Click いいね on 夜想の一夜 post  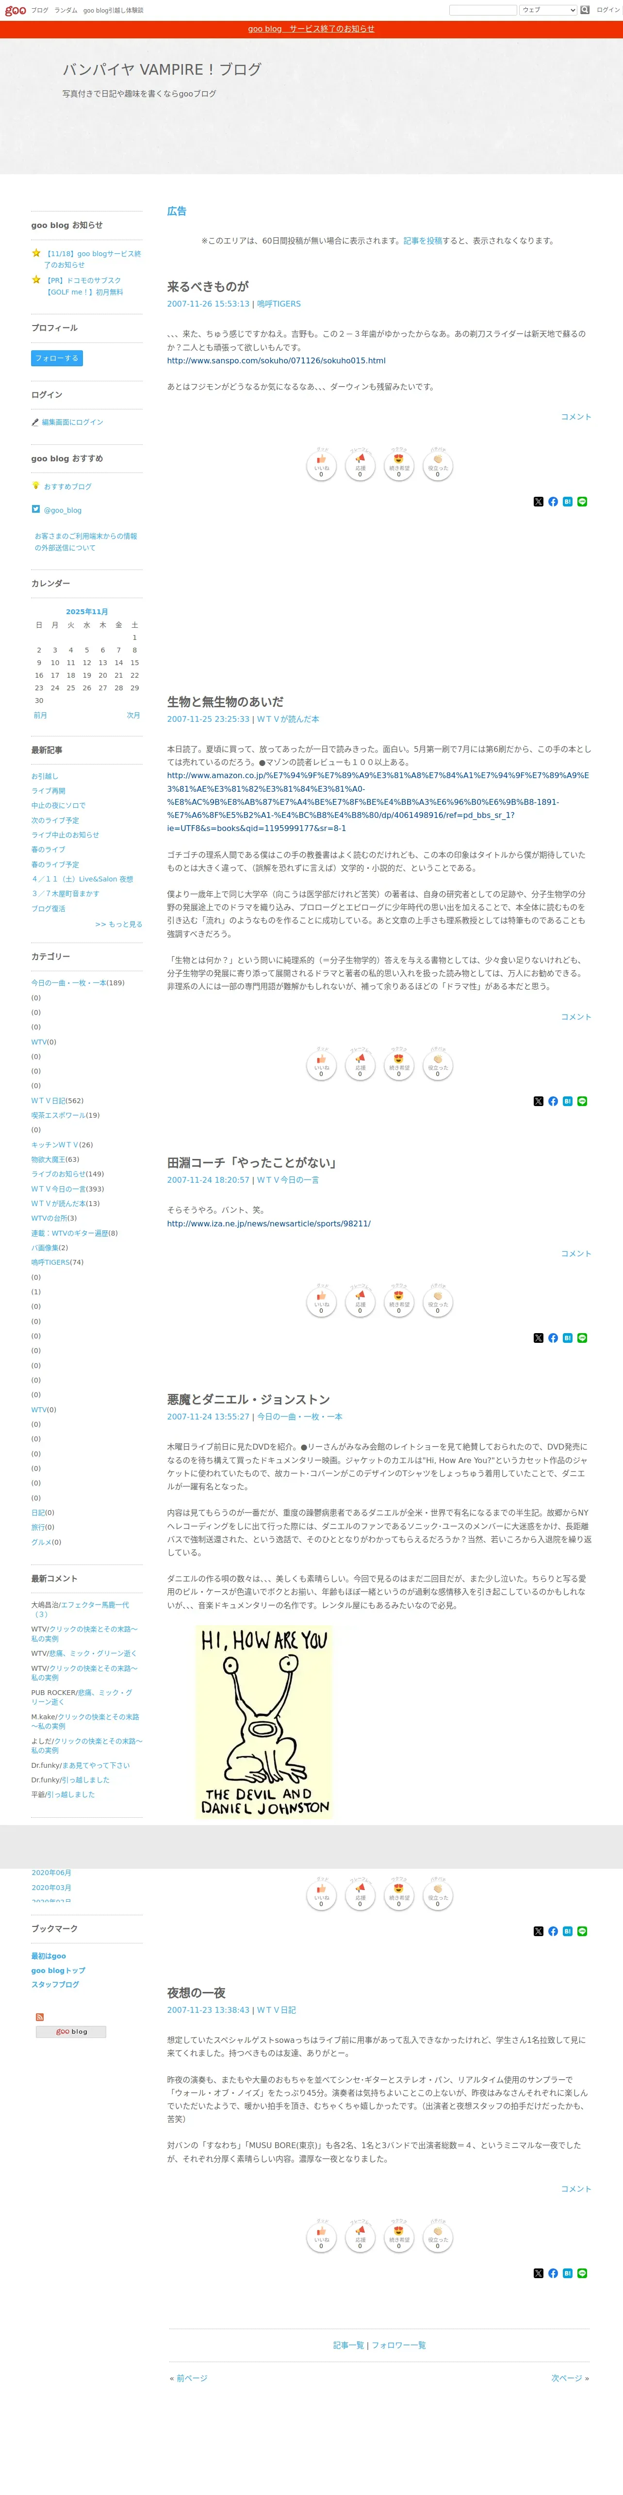tap(322, 2237)
